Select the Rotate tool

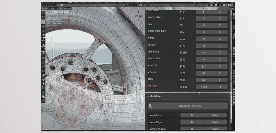pyautogui.click(x=43, y=26)
